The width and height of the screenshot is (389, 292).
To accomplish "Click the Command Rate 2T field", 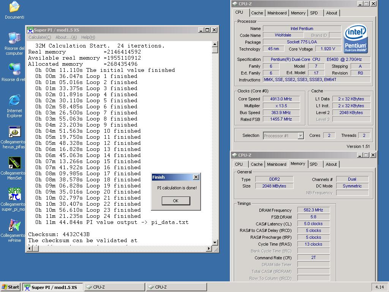I will pos(313,257).
